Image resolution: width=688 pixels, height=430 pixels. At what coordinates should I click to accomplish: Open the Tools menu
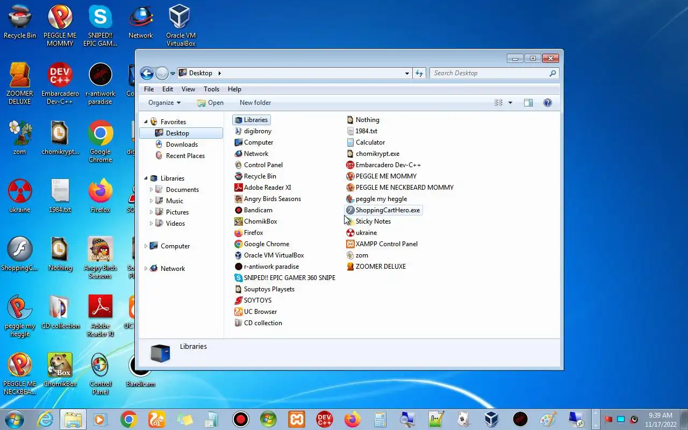211,89
